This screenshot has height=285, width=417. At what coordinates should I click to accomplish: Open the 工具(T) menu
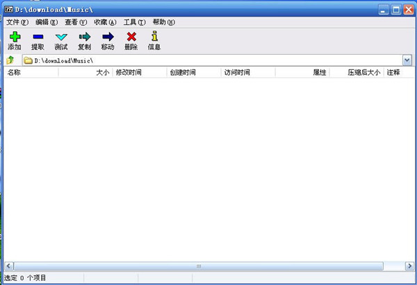(x=134, y=22)
